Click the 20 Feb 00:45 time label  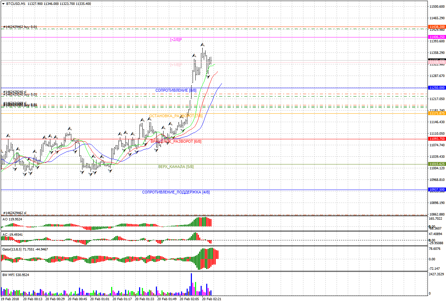(77, 299)
